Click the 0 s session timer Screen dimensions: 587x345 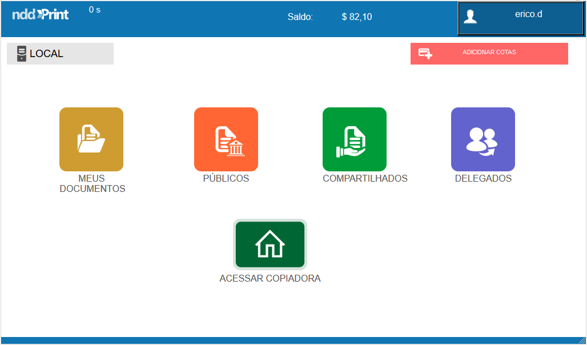[95, 10]
